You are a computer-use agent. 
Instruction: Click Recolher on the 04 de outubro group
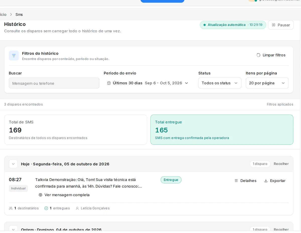281,229
